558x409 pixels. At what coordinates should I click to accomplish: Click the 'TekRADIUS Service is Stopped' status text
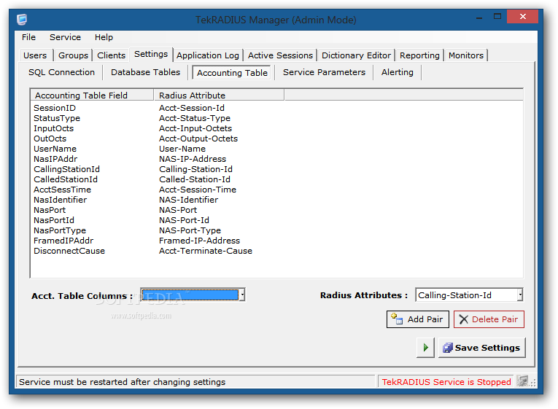coord(446,382)
